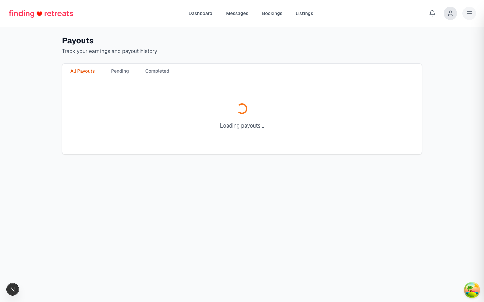Click the orange loading spinner
484x302 pixels.
click(242, 109)
